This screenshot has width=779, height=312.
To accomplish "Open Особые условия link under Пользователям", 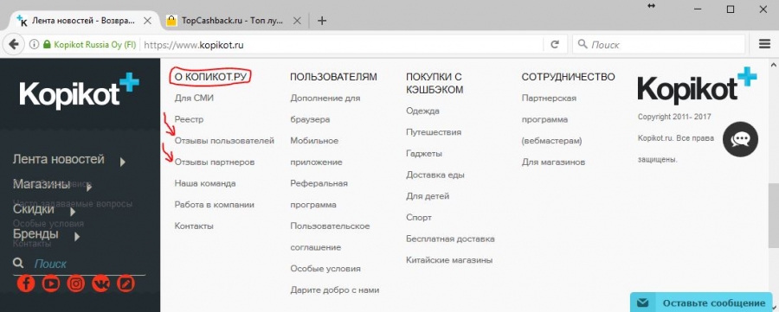I will [325, 269].
